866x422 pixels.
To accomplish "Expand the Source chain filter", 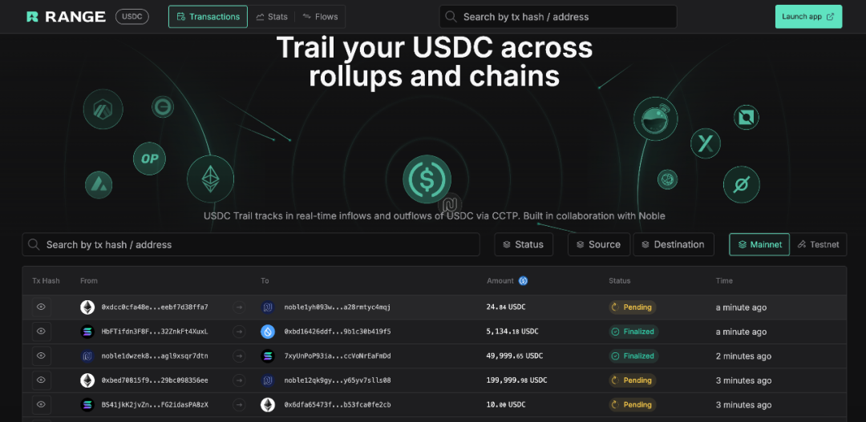I will 598,245.
